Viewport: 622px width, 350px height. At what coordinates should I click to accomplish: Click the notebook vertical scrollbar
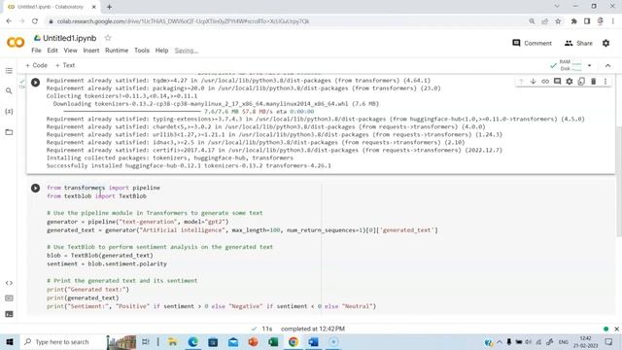(x=618, y=181)
